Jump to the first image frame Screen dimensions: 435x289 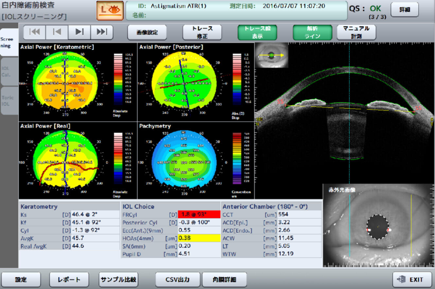pos(34,32)
